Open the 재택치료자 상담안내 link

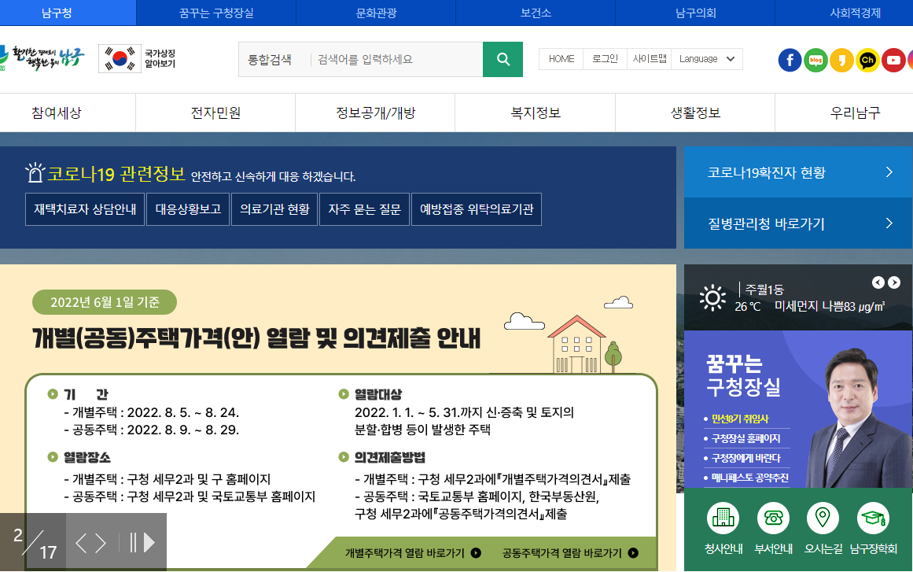[85, 209]
